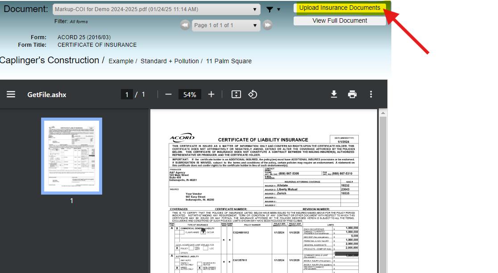Viewport: 498px width, 273px height.
Task: Rotate the PDF document counterclockwise
Action: [x=253, y=94]
